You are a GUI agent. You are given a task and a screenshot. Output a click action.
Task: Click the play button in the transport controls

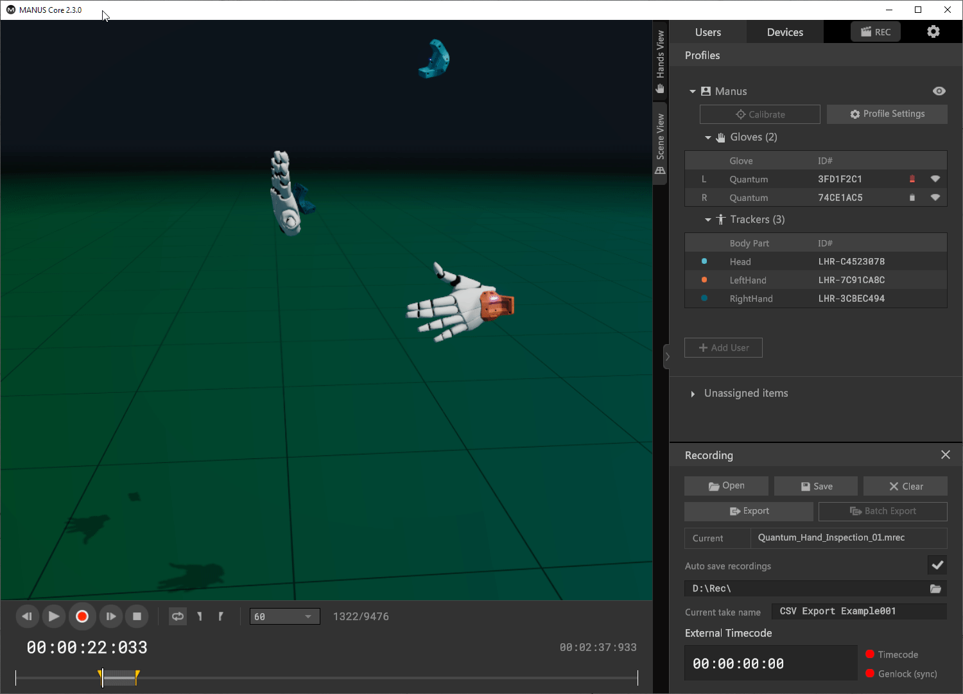[54, 616]
